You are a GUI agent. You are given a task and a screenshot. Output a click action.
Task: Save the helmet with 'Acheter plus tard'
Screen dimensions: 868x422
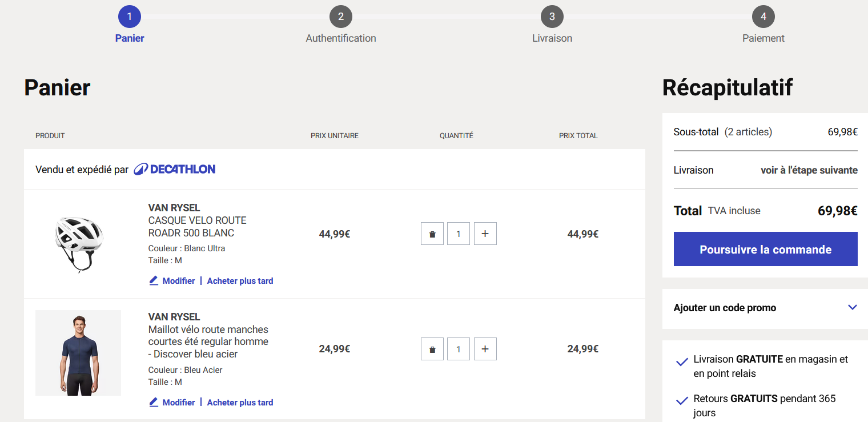240,281
